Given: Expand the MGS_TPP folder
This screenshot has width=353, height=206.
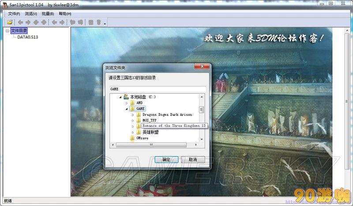Looking at the screenshot, I should click(133, 121).
